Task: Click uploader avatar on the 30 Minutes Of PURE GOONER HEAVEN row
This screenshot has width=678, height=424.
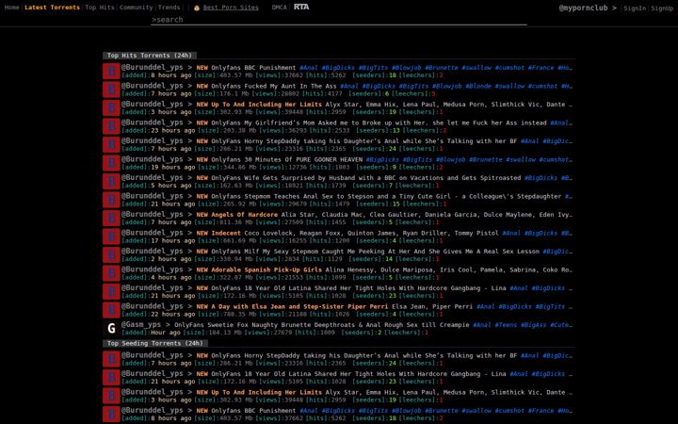Action: click(111, 163)
